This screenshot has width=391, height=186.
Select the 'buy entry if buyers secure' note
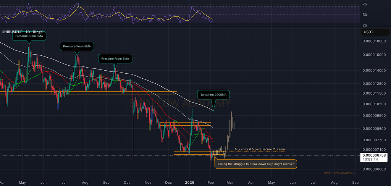coord(260,149)
